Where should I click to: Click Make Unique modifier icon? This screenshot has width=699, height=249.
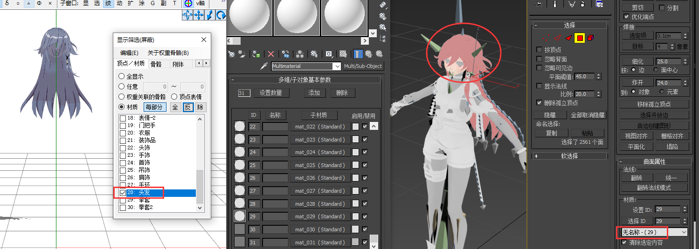pos(572,4)
